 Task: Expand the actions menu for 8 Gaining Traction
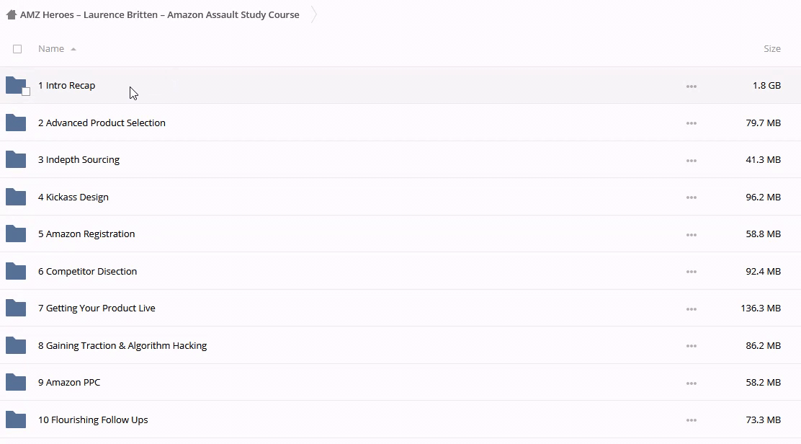pyautogui.click(x=691, y=346)
